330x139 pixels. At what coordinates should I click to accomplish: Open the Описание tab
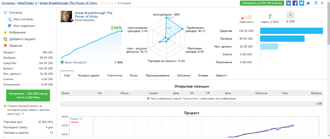pos(184,76)
